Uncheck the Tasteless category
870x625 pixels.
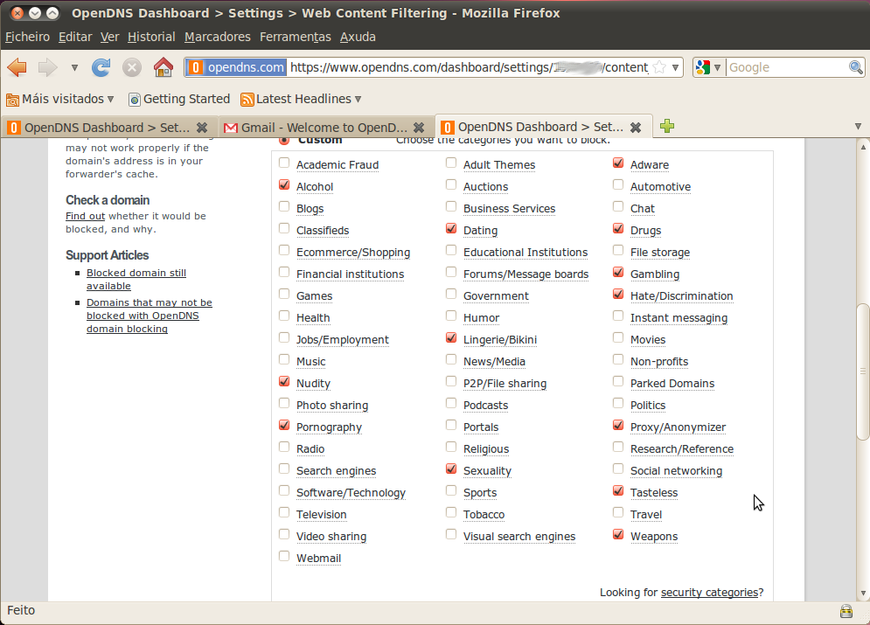click(x=618, y=490)
